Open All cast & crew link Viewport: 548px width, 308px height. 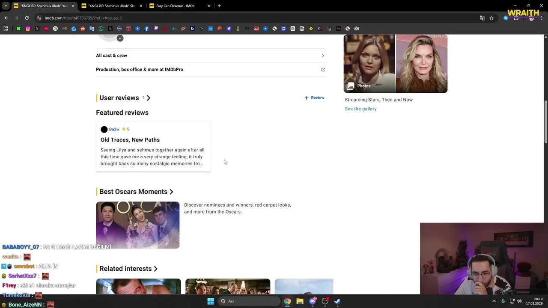click(x=111, y=56)
